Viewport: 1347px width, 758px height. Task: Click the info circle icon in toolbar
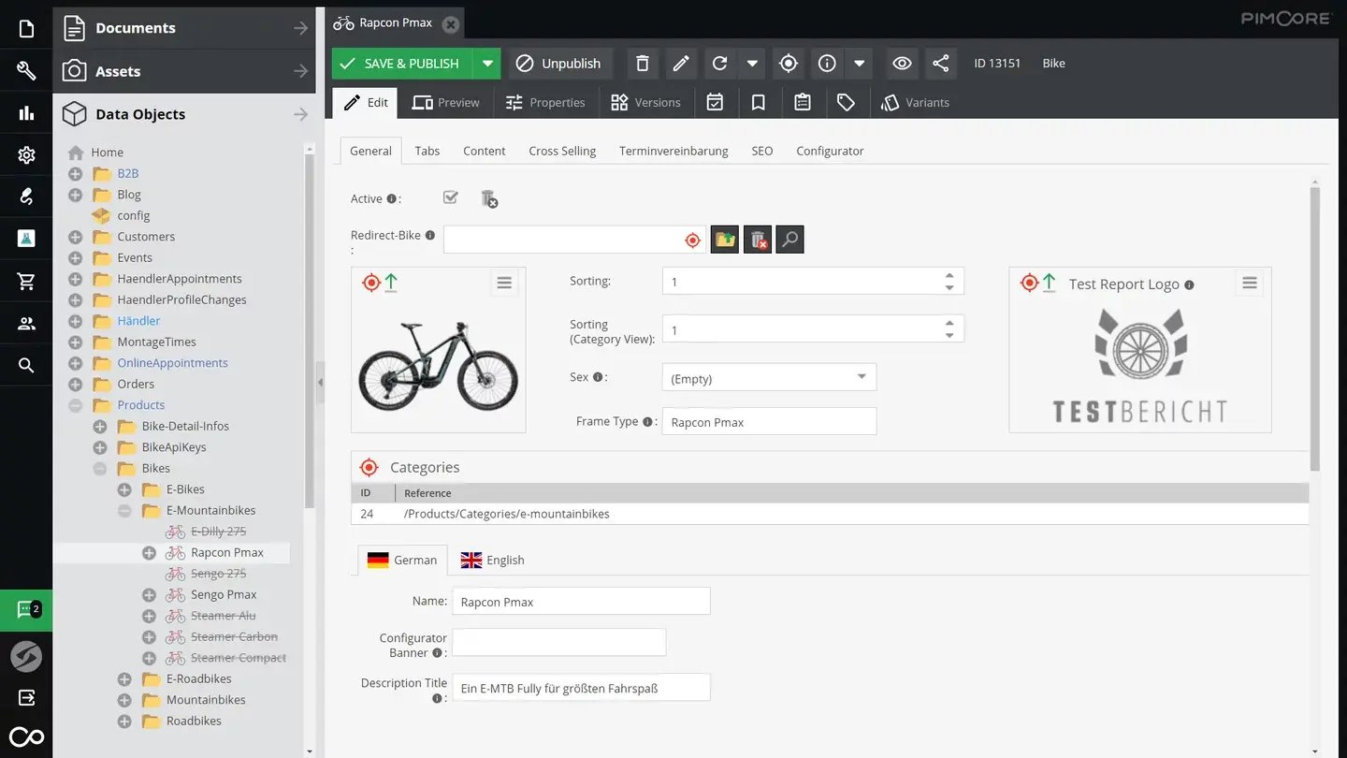827,64
